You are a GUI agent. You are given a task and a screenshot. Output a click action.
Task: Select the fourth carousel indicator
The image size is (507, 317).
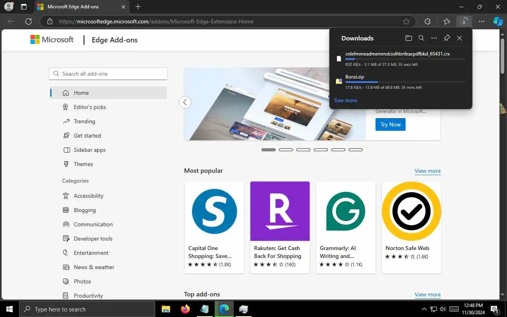321,150
